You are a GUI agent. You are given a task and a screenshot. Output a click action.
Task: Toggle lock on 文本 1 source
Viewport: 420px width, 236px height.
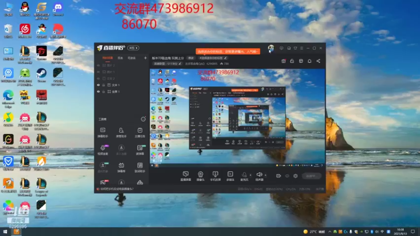(103, 85)
